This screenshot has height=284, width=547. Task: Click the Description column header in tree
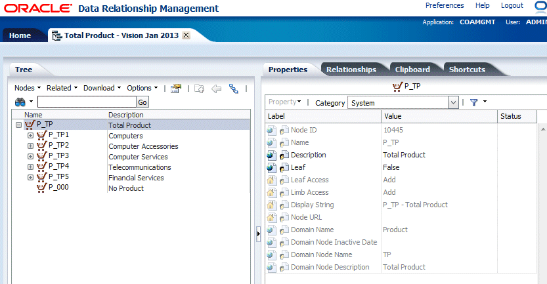(x=126, y=115)
